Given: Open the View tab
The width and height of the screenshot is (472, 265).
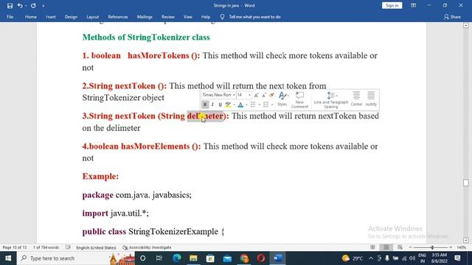Looking at the screenshot, I should pyautogui.click(x=188, y=17).
